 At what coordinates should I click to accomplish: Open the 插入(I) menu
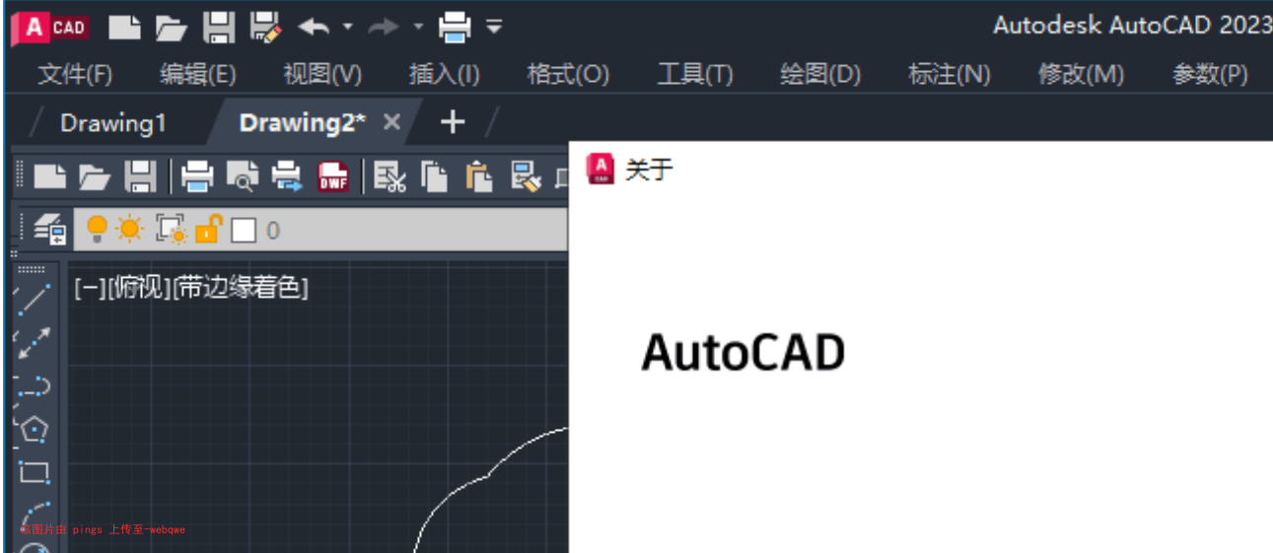(445, 74)
